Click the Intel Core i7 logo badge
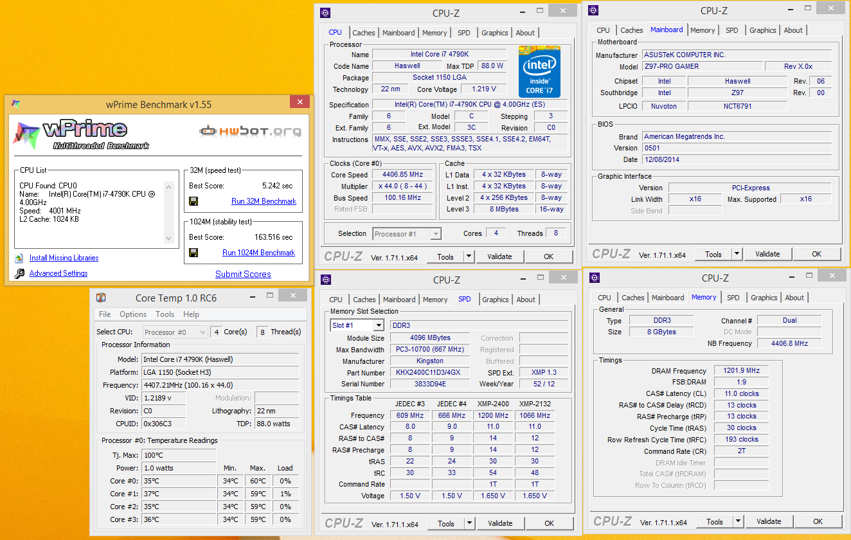 point(539,71)
